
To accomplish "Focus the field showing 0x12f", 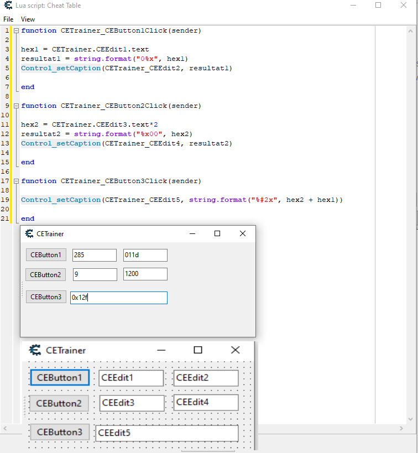I will pos(118,298).
